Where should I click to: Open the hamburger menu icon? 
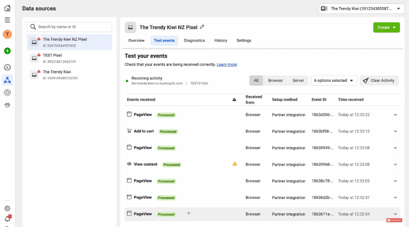click(x=7, y=20)
